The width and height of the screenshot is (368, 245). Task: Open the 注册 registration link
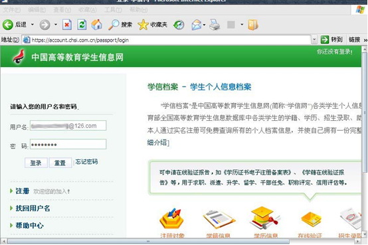23,191
